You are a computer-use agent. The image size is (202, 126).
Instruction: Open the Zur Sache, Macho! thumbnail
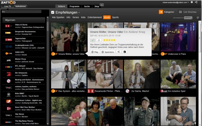[x=142, y=74]
